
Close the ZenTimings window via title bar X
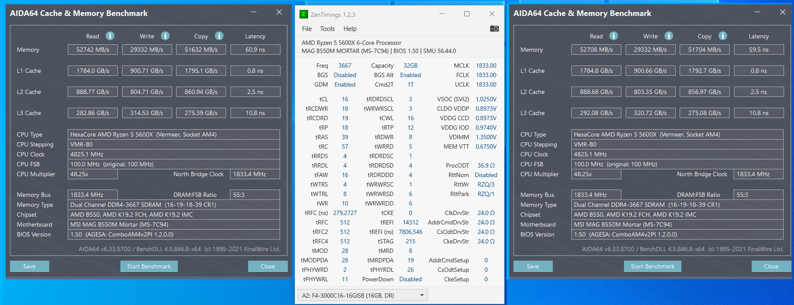492,14
